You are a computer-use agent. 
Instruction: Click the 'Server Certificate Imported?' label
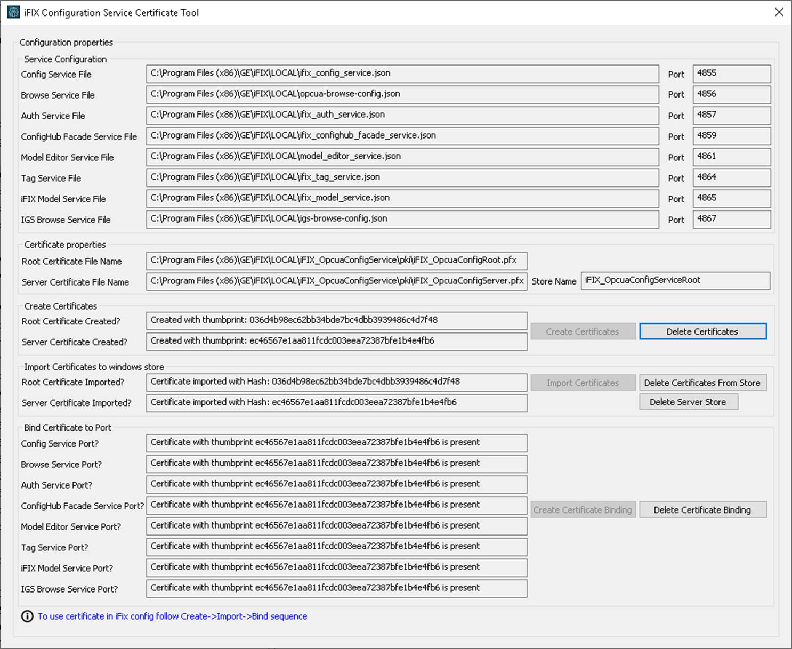(x=76, y=403)
